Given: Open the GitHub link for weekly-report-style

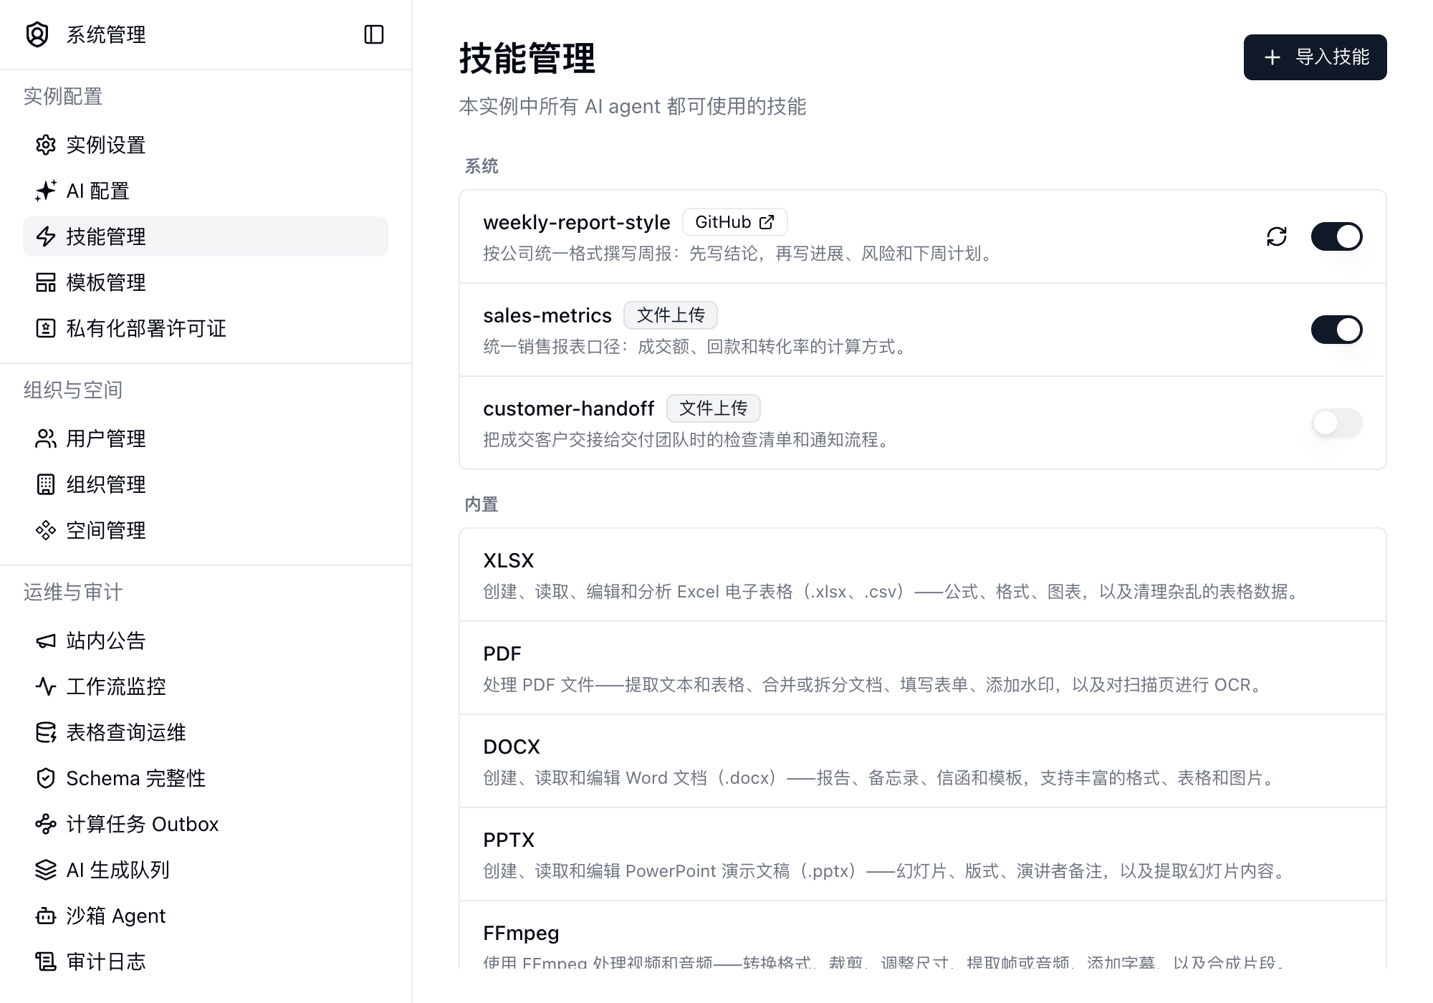Looking at the screenshot, I should point(735,222).
